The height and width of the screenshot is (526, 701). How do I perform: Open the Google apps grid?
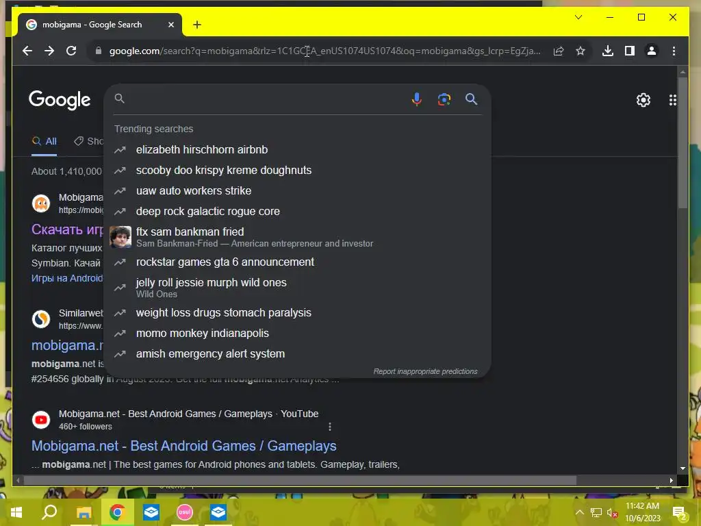click(x=672, y=100)
